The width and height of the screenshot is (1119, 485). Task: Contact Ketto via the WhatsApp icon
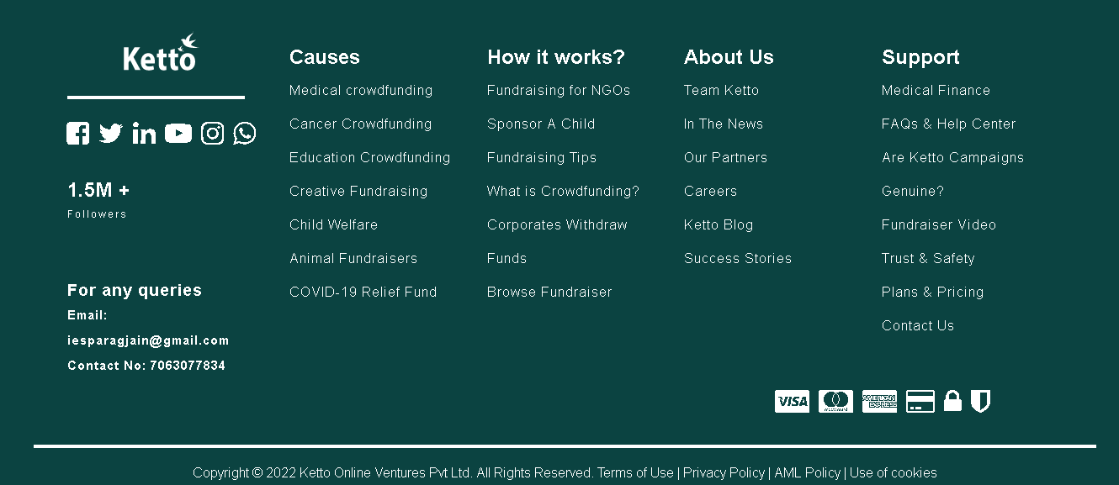[x=244, y=133]
